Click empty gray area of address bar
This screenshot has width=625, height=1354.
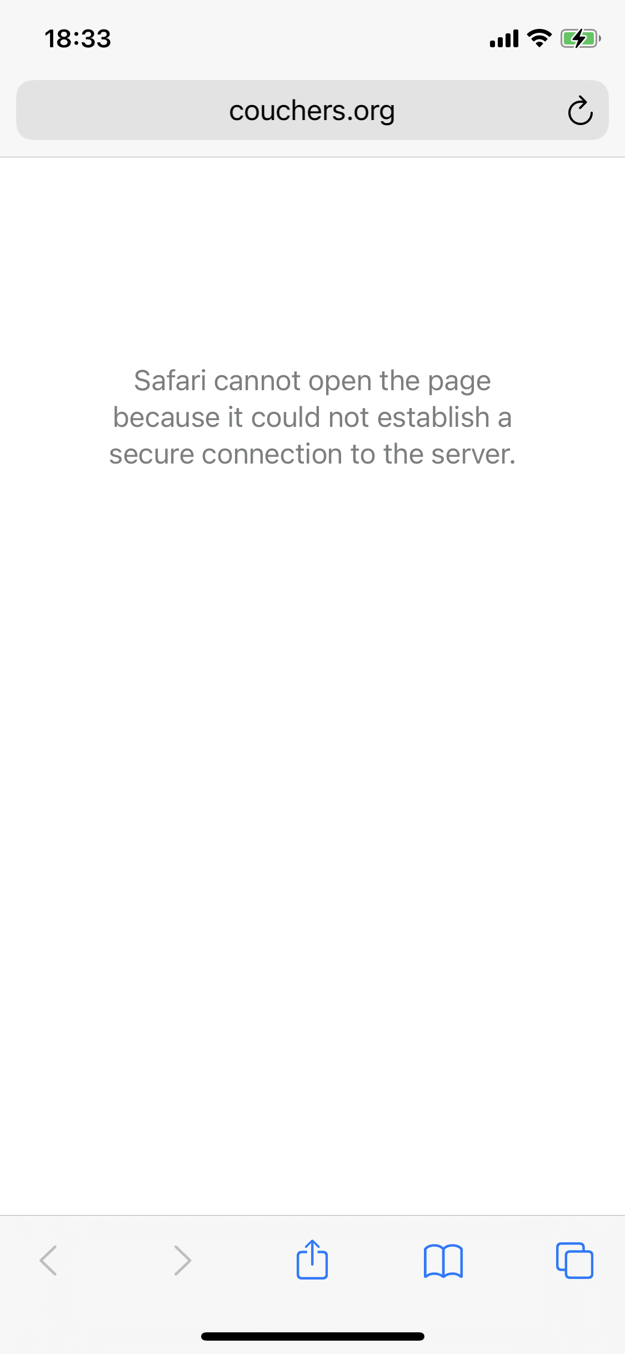pyautogui.click(x=122, y=110)
